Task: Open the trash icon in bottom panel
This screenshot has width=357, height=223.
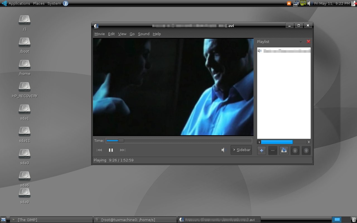Action: pyautogui.click(x=354, y=220)
